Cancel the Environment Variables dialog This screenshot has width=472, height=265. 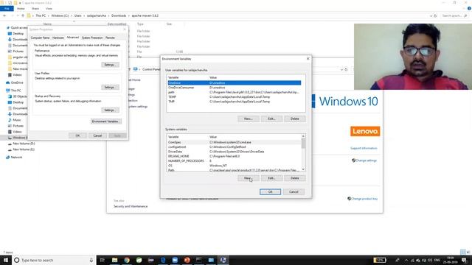(294, 191)
